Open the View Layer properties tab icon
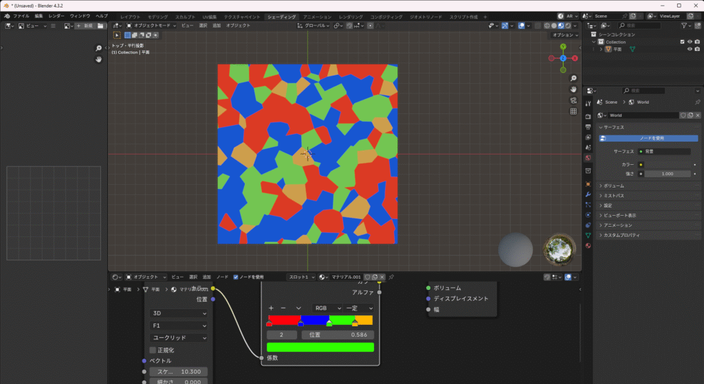The image size is (704, 384). (x=588, y=137)
